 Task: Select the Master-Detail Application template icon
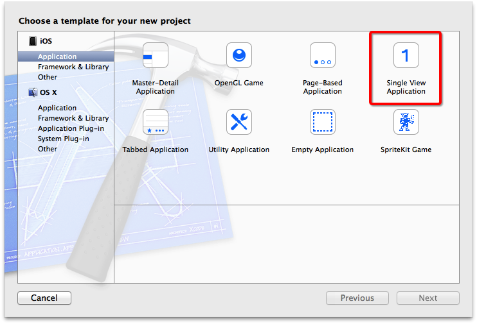pos(156,55)
